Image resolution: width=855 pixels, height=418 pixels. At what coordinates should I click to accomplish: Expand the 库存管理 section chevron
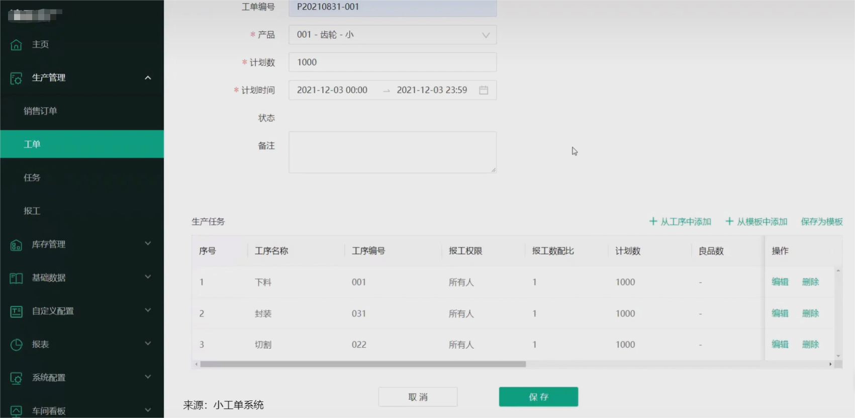pos(148,244)
